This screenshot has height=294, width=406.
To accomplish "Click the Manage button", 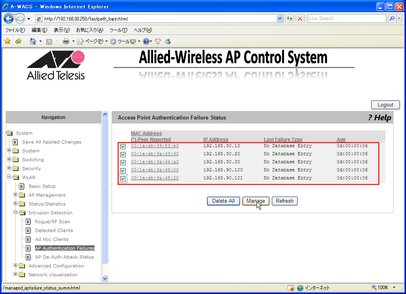I will point(256,201).
